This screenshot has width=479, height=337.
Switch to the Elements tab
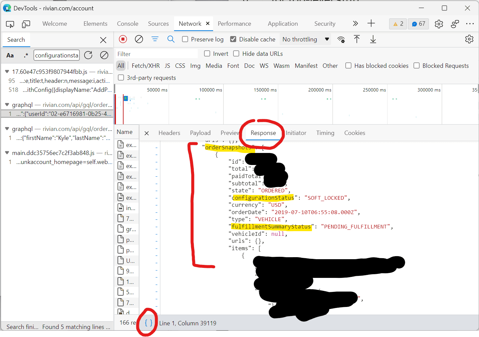point(96,24)
